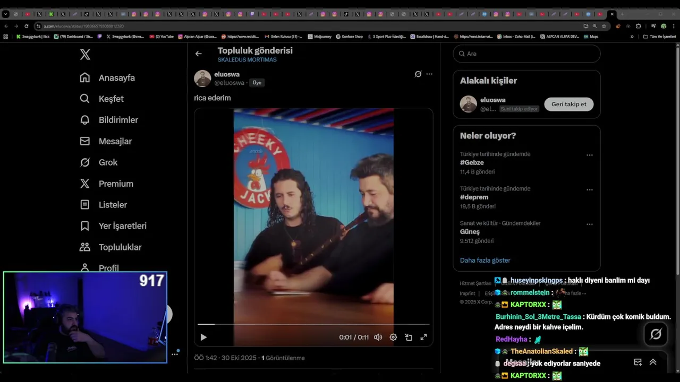Open the #Gebze trend

pos(472,163)
